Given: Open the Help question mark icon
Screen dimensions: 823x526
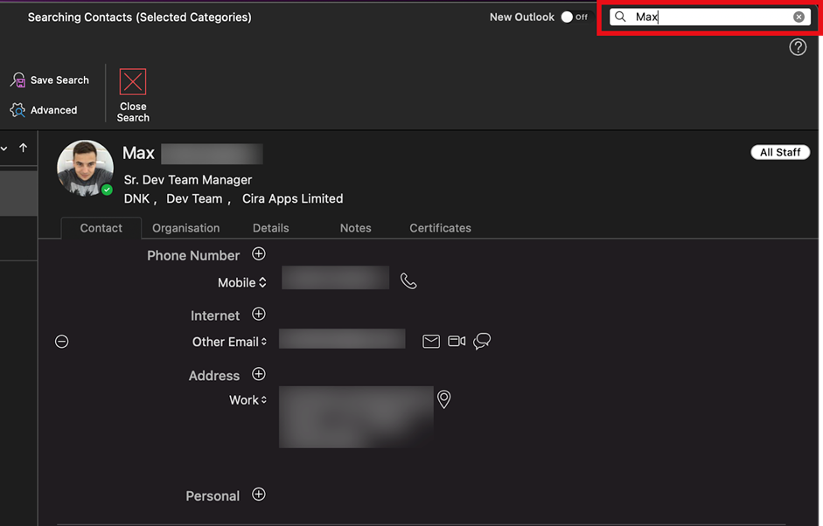Looking at the screenshot, I should [798, 47].
